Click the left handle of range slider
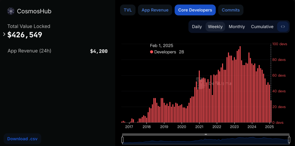 122,140
